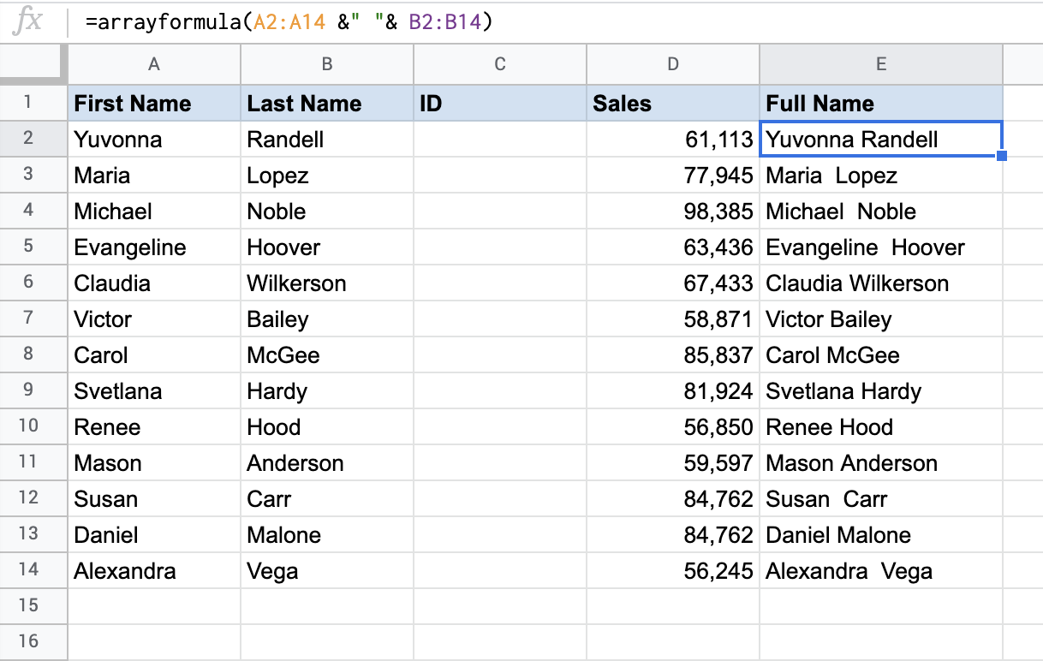Select full name cell Evangeline Hoover
Viewport: 1043px width, 661px height.
point(881,247)
